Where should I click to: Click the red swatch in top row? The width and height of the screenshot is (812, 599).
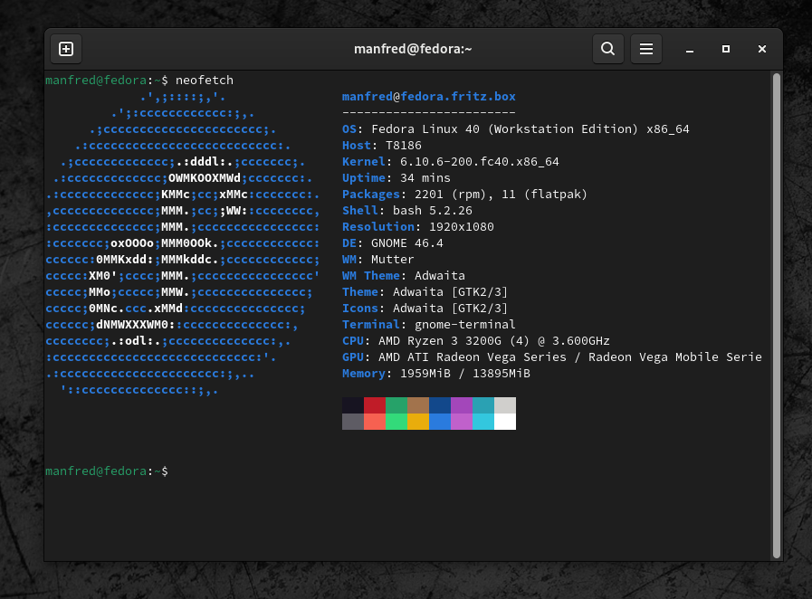375,405
